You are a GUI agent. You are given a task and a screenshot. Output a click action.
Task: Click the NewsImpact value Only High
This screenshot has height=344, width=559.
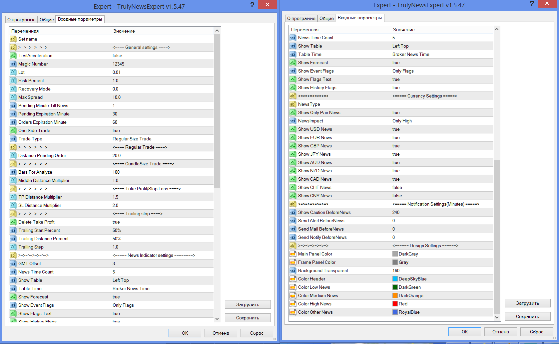click(x=402, y=121)
